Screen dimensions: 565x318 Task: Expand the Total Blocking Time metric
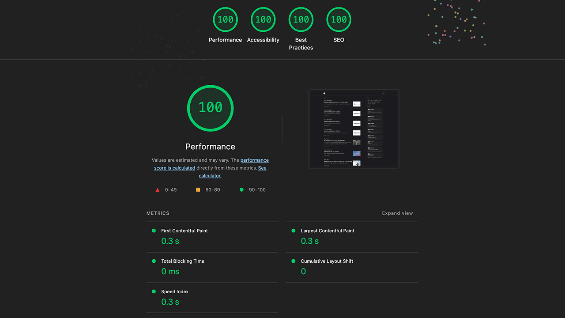coord(183,261)
